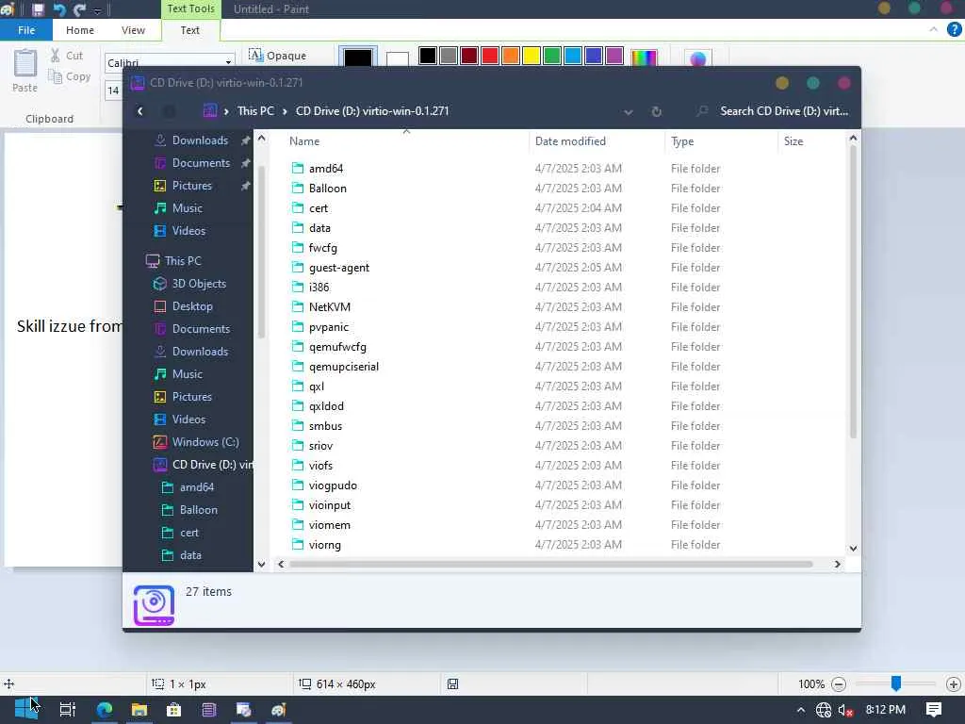Select the viorng folder
Viewport: 965px width, 724px height.
tap(325, 545)
